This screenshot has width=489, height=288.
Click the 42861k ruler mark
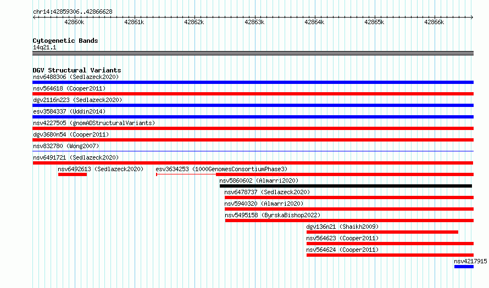[x=134, y=22]
